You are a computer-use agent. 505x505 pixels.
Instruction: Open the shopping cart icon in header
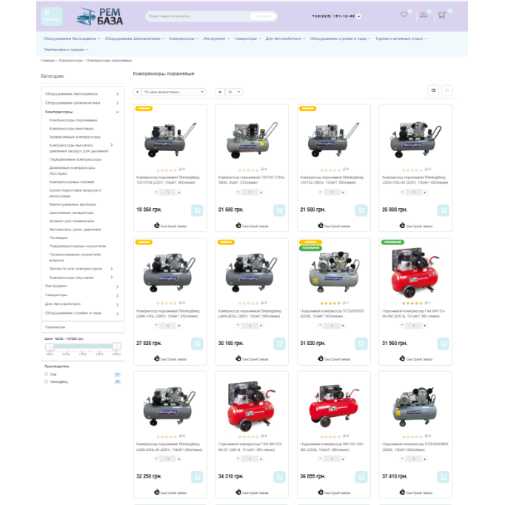pyautogui.click(x=442, y=14)
